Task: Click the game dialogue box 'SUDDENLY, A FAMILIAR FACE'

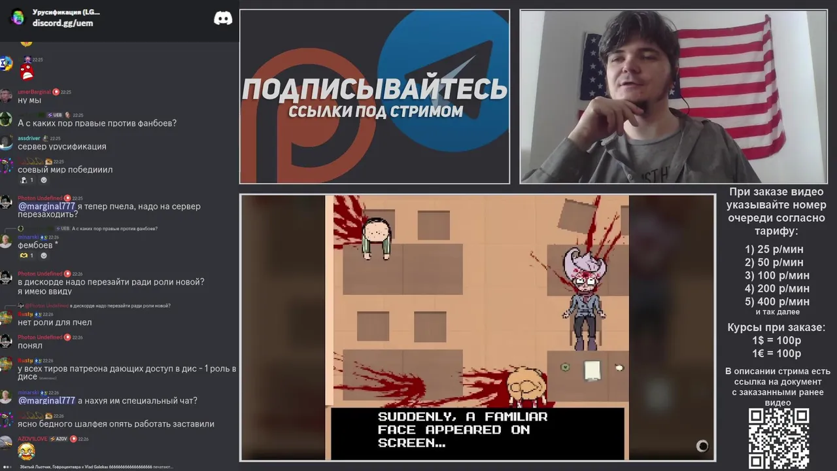Action: tap(477, 433)
